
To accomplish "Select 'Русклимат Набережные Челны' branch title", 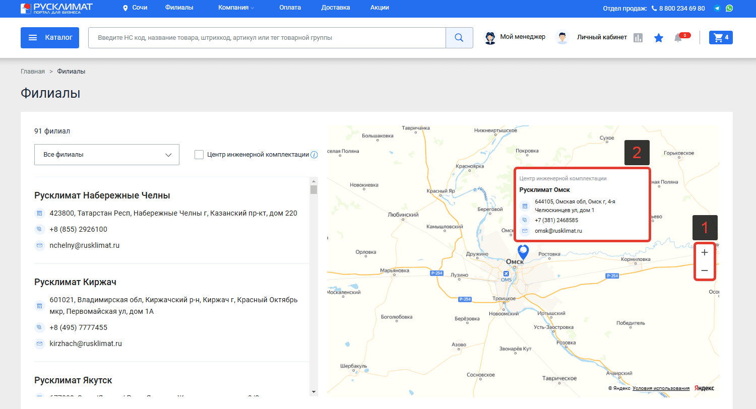I will [x=102, y=195].
